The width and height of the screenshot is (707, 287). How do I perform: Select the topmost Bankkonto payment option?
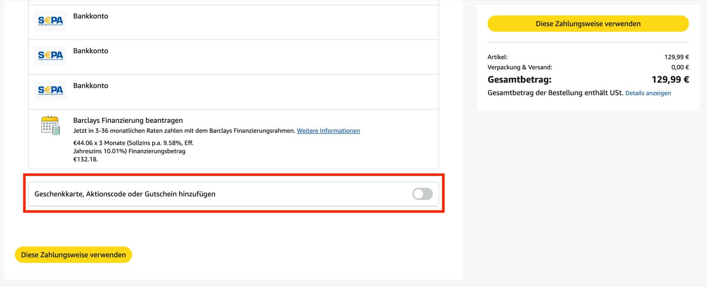click(x=91, y=16)
